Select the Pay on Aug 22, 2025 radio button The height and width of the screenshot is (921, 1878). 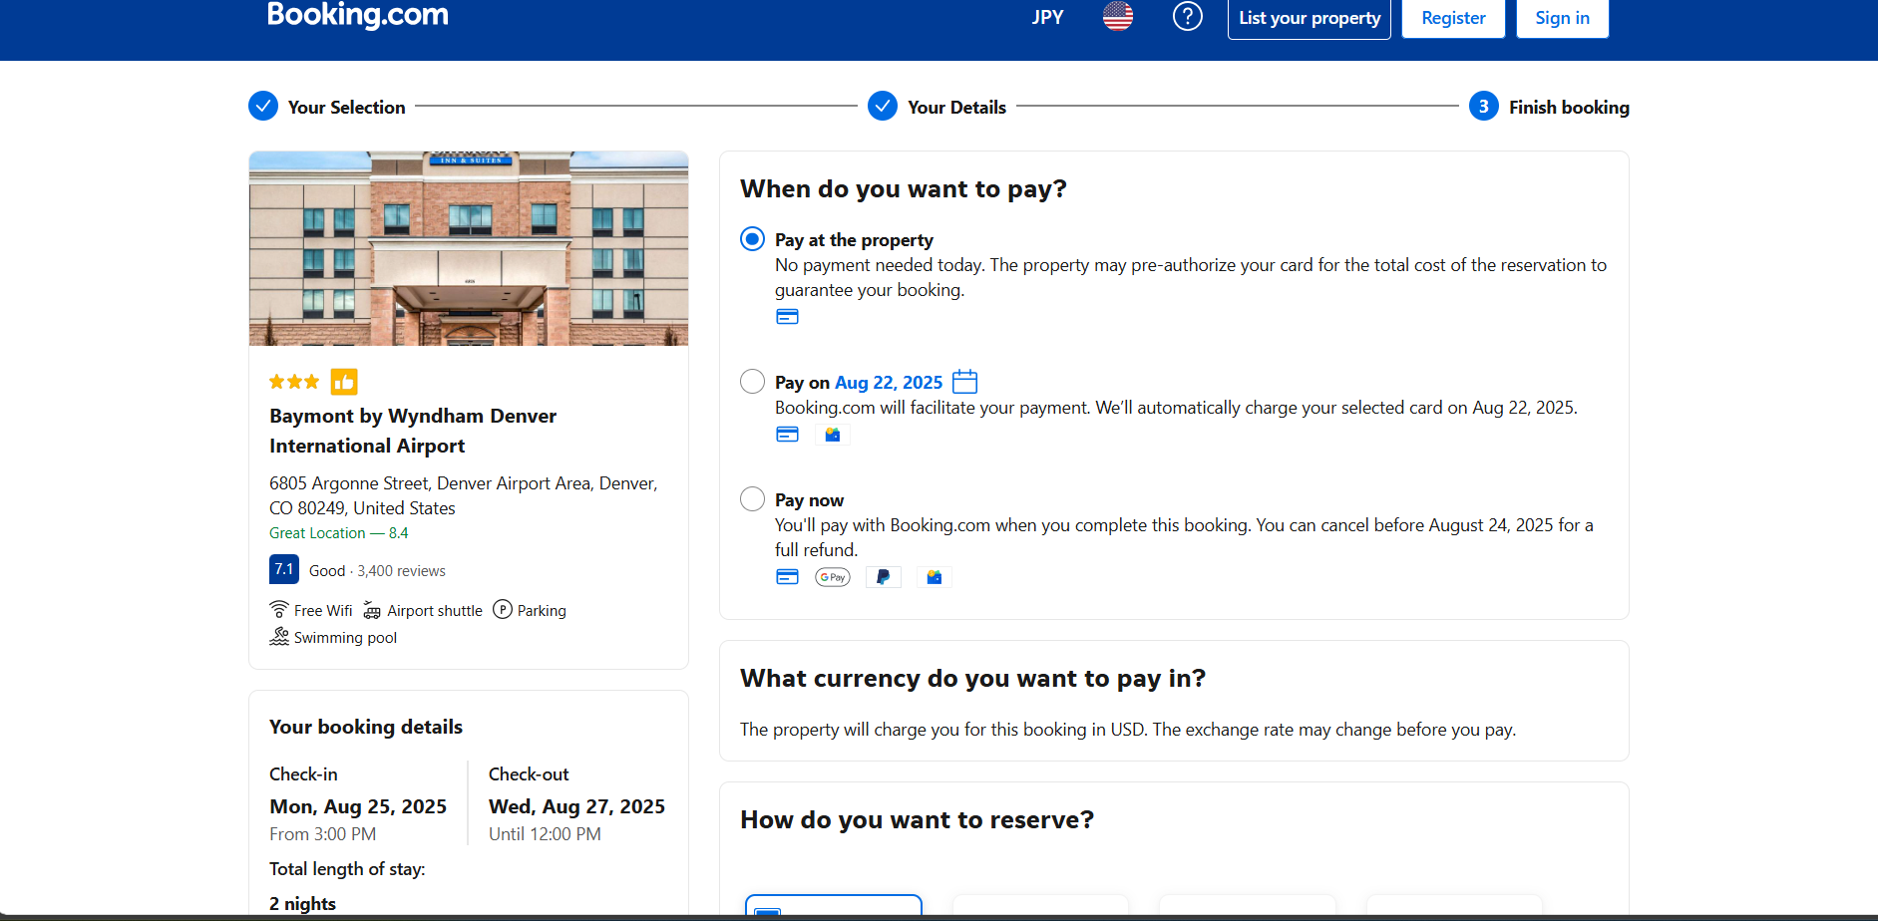[x=753, y=382]
